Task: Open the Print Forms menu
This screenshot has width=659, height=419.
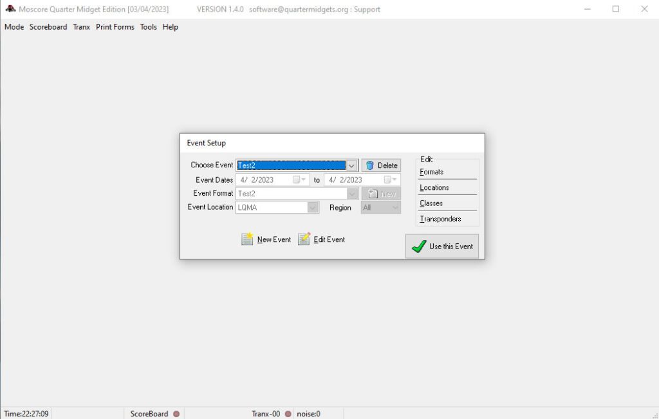Action: click(115, 27)
